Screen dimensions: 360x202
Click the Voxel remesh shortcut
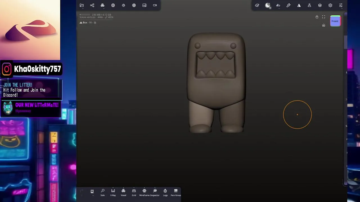[123, 192]
